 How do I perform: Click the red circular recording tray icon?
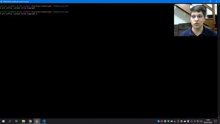(x=162, y=121)
